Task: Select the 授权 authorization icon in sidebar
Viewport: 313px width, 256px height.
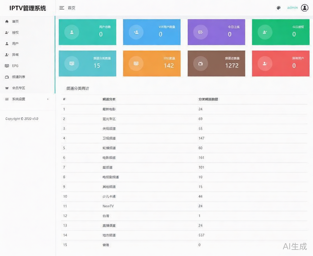Action: (x=6, y=32)
